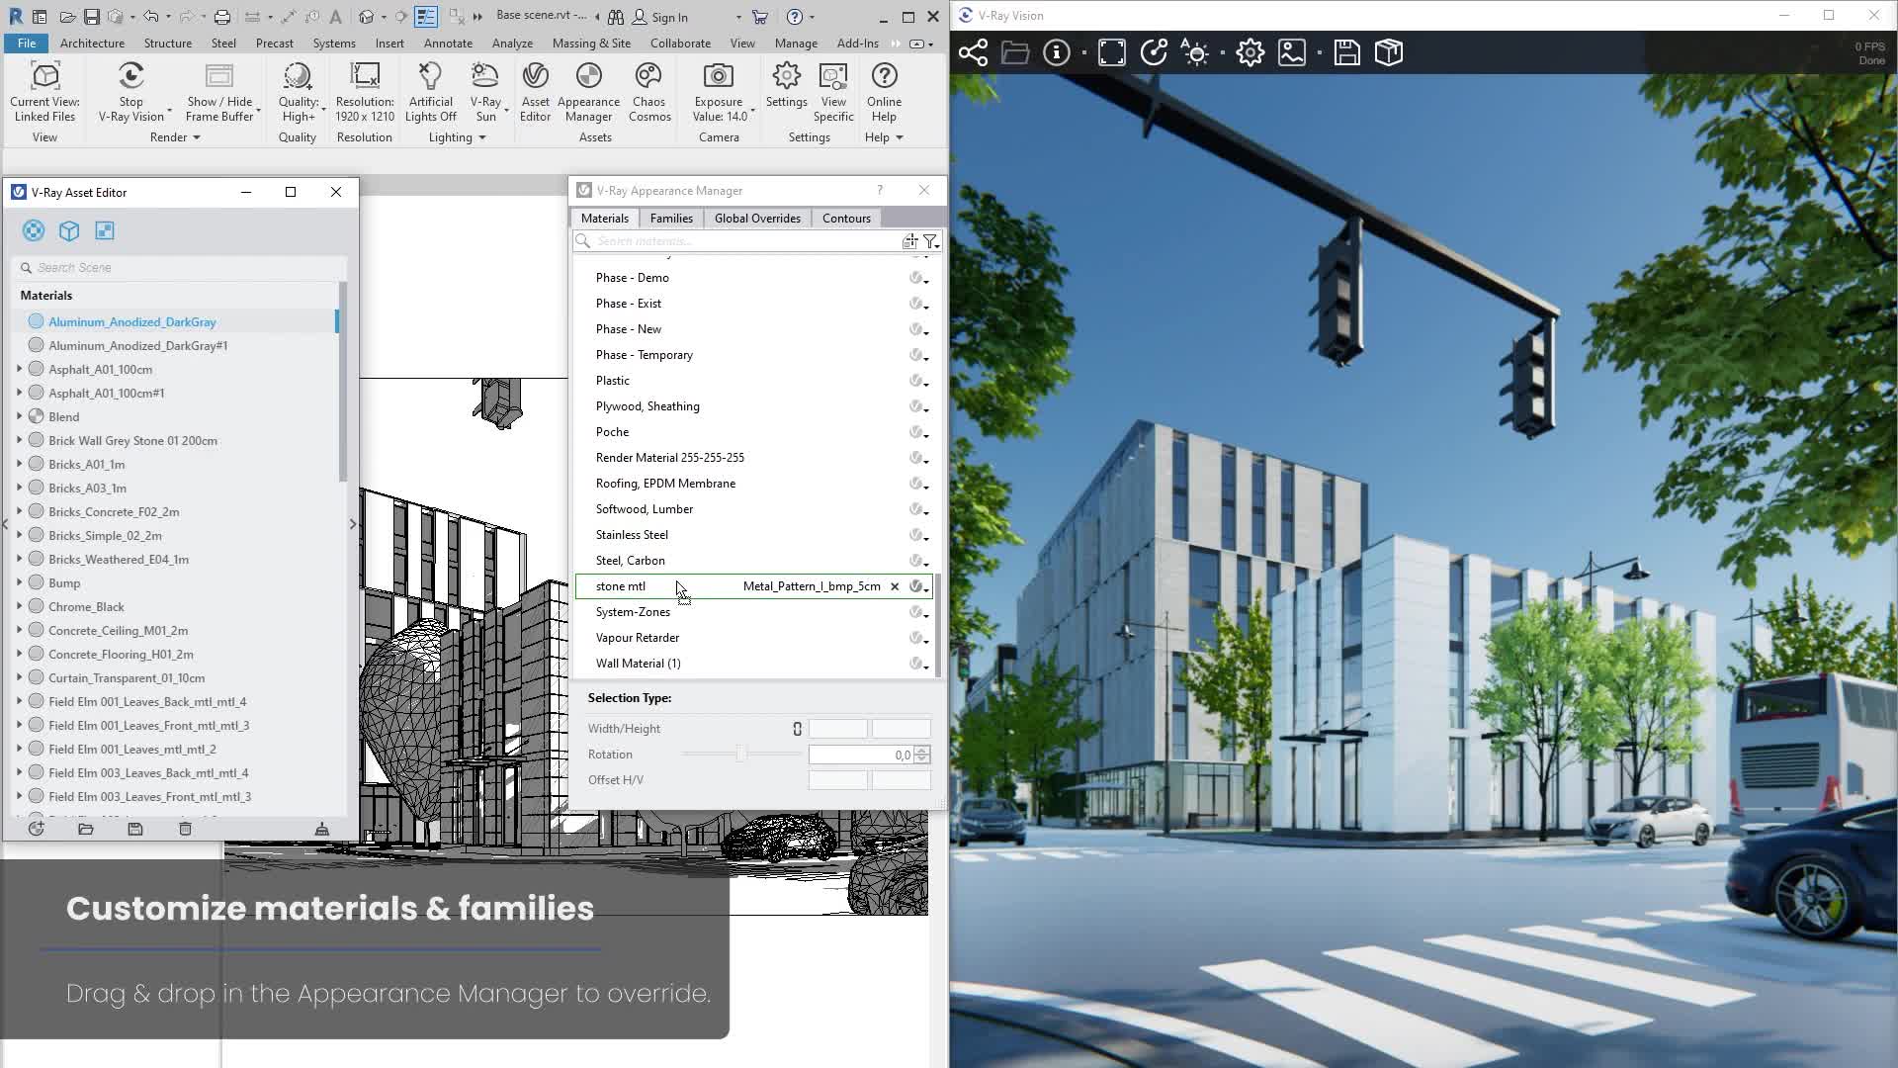Expand the Chrome_Black material
1898x1068 pixels.
19,606
